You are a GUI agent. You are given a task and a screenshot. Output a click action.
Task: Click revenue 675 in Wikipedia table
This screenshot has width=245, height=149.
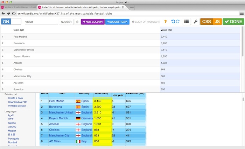click(128, 101)
